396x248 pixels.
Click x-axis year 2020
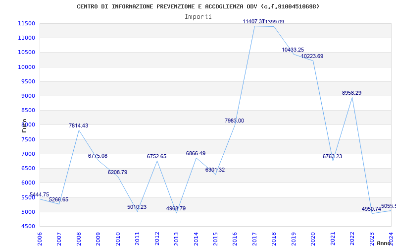[313, 239]
